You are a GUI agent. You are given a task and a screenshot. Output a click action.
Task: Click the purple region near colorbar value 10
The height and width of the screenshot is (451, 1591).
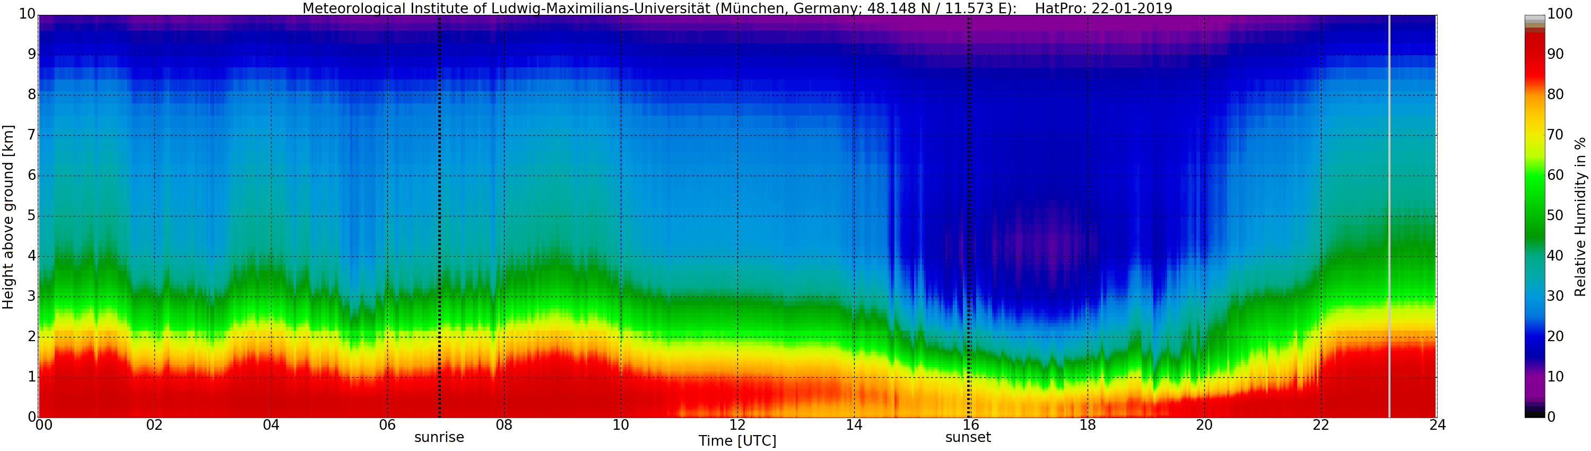click(x=1535, y=380)
